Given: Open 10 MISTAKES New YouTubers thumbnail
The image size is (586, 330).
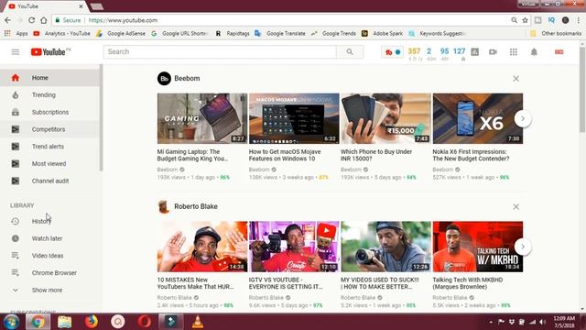Looking at the screenshot, I should [202, 247].
